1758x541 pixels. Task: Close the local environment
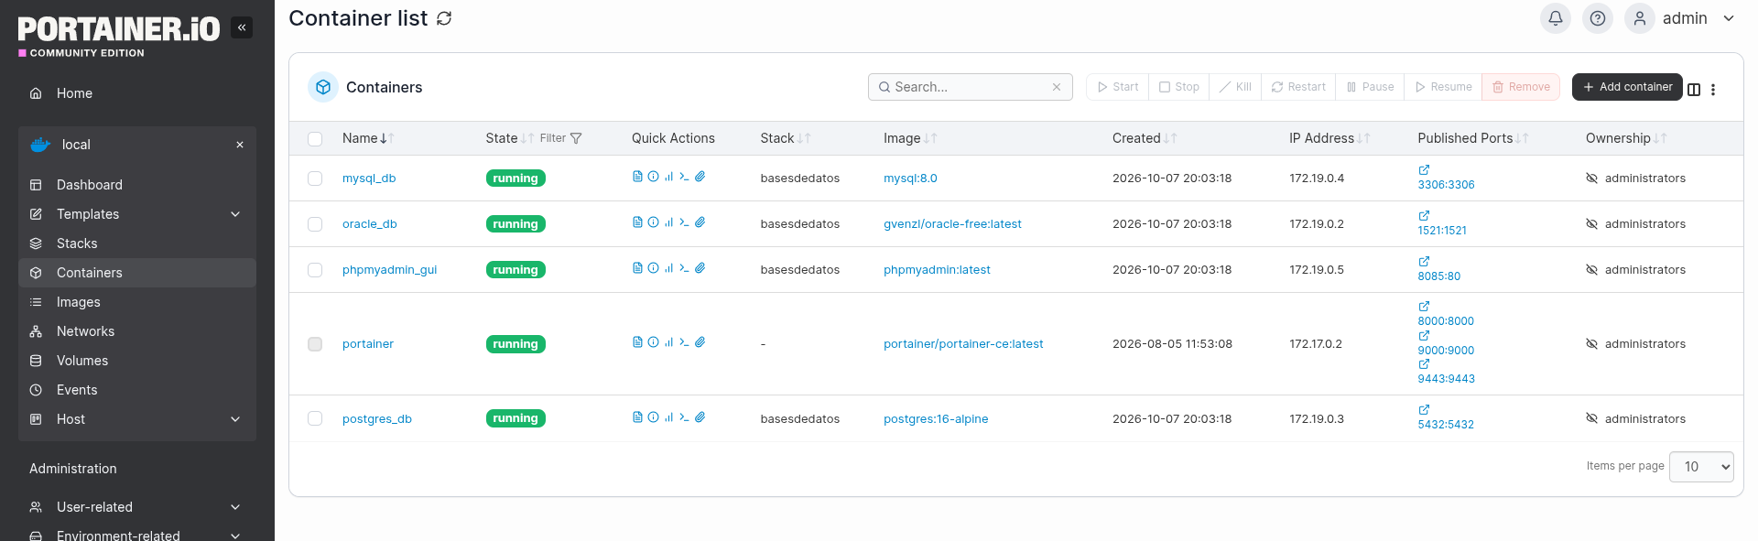point(240,145)
